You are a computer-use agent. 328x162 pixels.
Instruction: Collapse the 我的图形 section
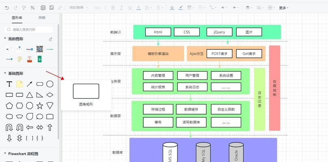pyautogui.click(x=5, y=38)
